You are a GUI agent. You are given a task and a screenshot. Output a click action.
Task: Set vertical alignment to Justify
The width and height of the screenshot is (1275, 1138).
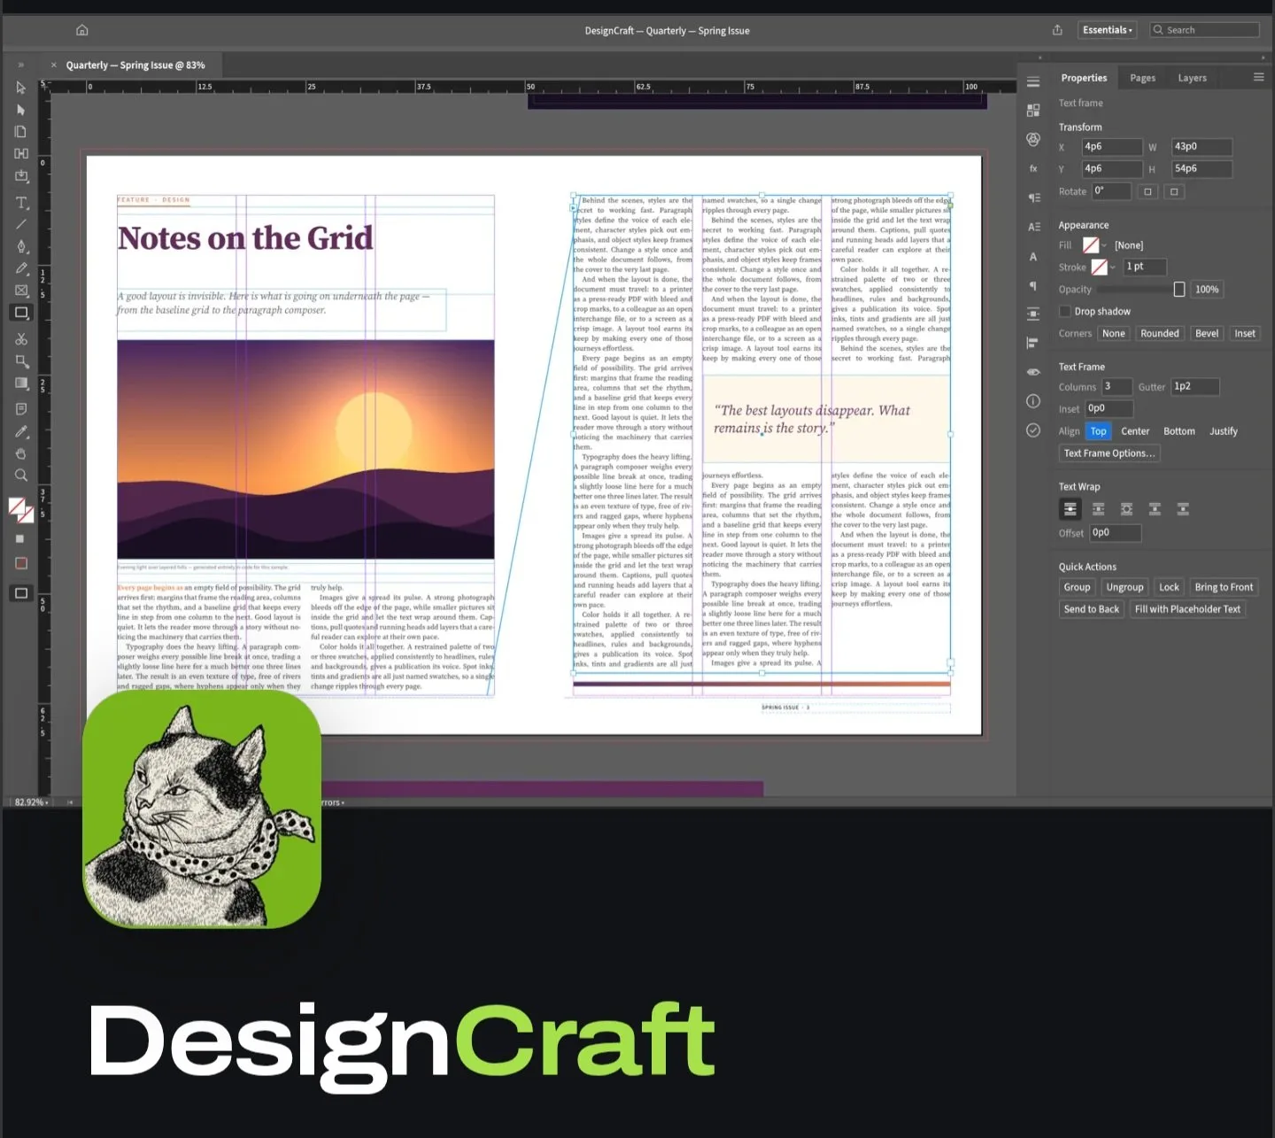coord(1224,431)
